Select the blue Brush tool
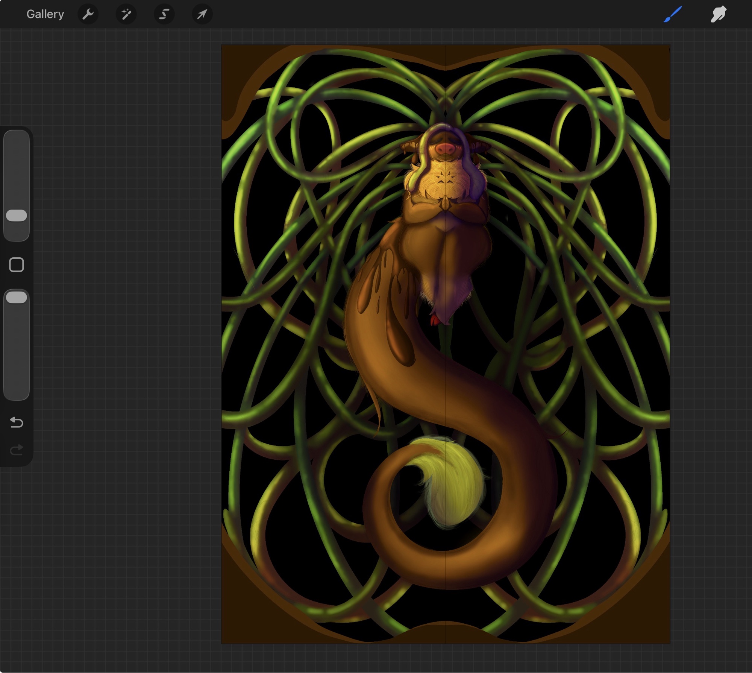Screen dimensions: 752x673 point(673,14)
